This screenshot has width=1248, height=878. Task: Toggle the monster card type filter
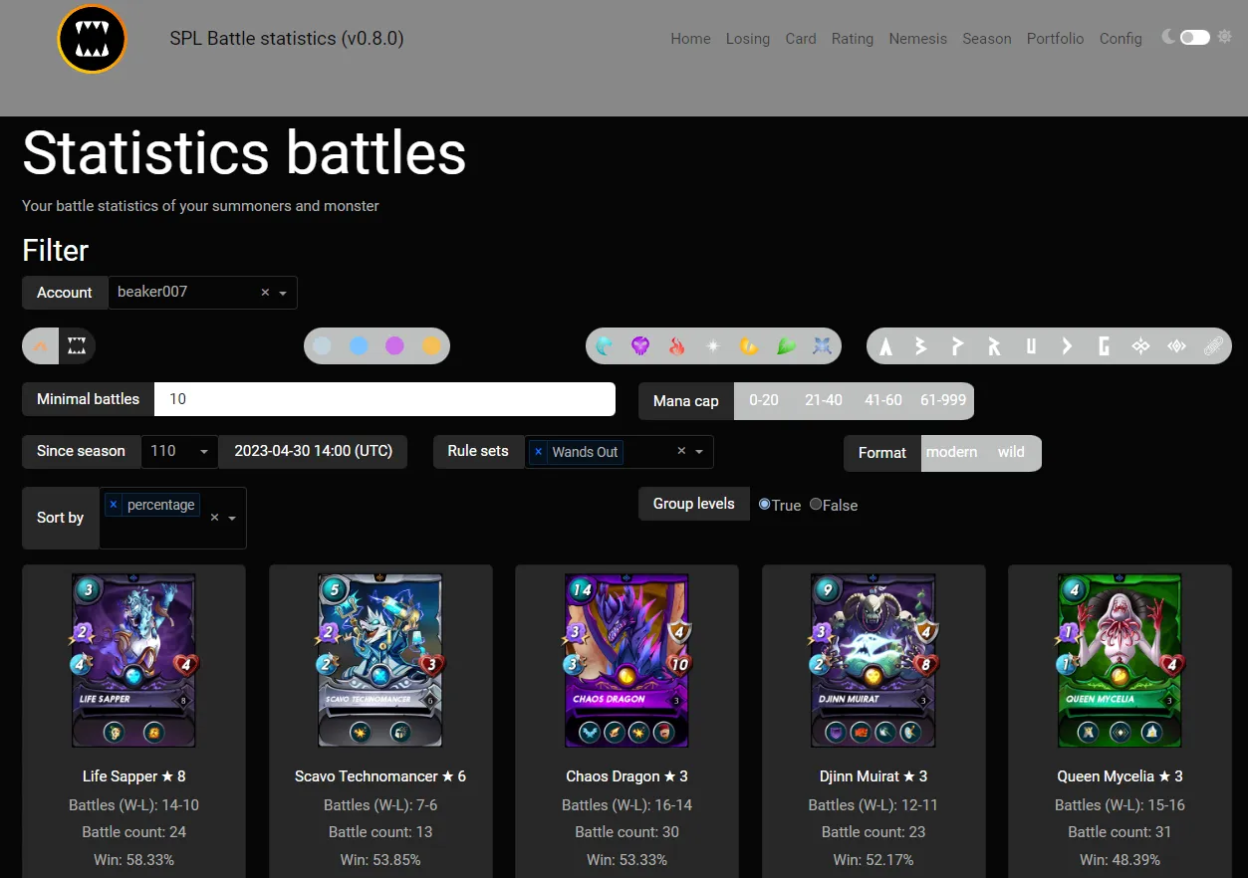(x=77, y=345)
